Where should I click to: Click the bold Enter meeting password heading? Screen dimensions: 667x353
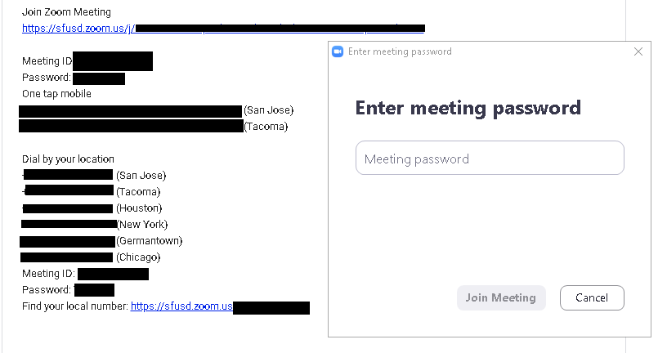pos(468,108)
